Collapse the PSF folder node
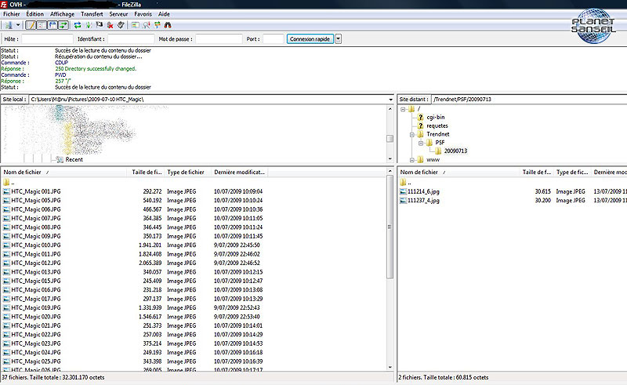 point(421,143)
